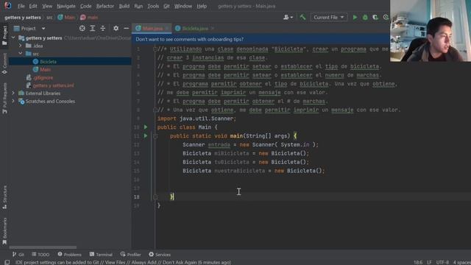Screen dimensions: 471x265
Task: Toggle the Commit sidebar tool button
Action: coord(4,64)
